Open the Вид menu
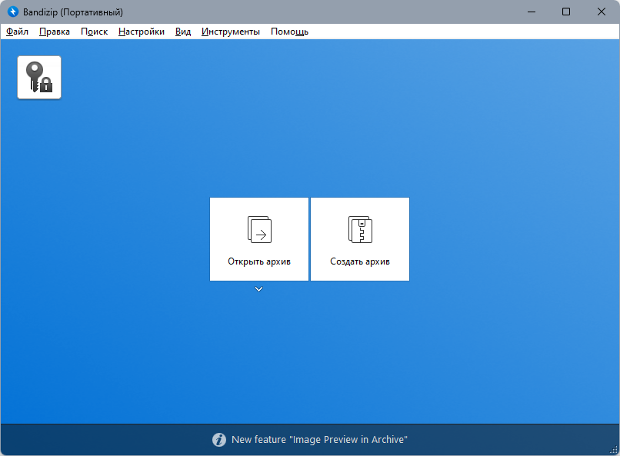The width and height of the screenshot is (620, 456). click(x=183, y=32)
